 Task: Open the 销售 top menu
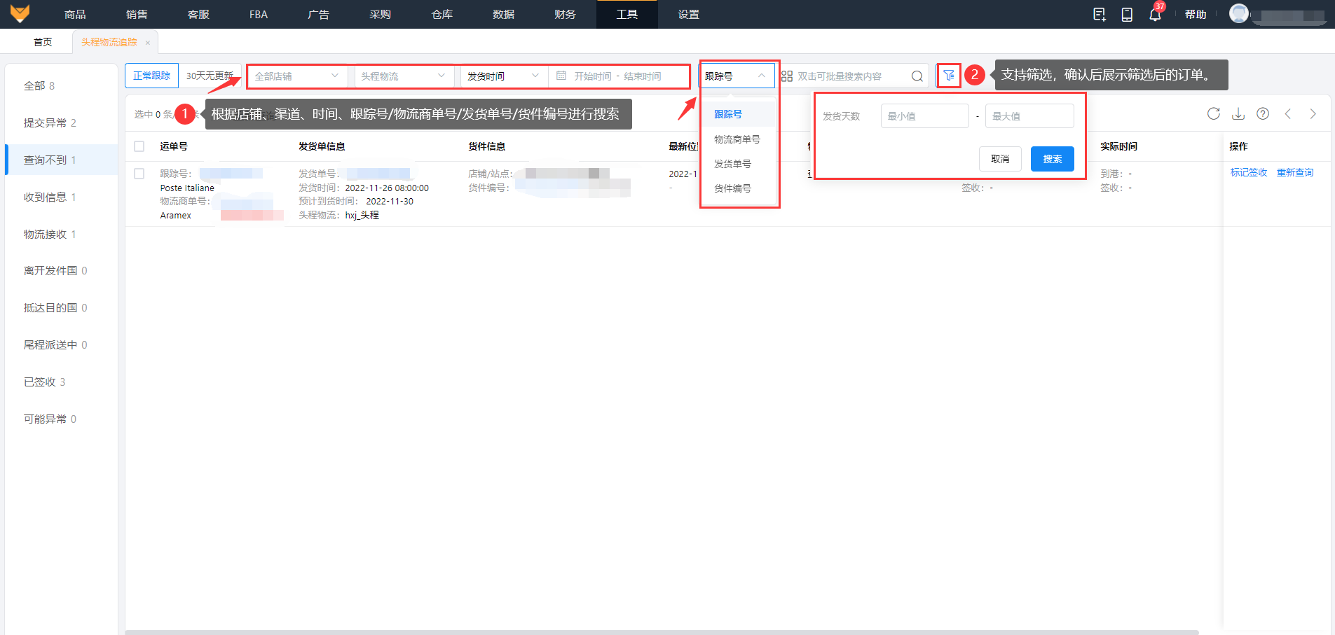coord(137,14)
